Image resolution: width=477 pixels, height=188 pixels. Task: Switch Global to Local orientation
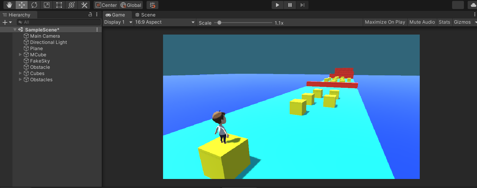point(131,5)
